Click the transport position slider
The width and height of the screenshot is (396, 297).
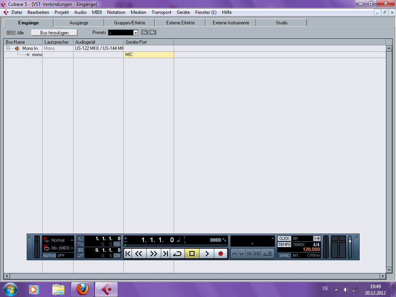point(176,245)
